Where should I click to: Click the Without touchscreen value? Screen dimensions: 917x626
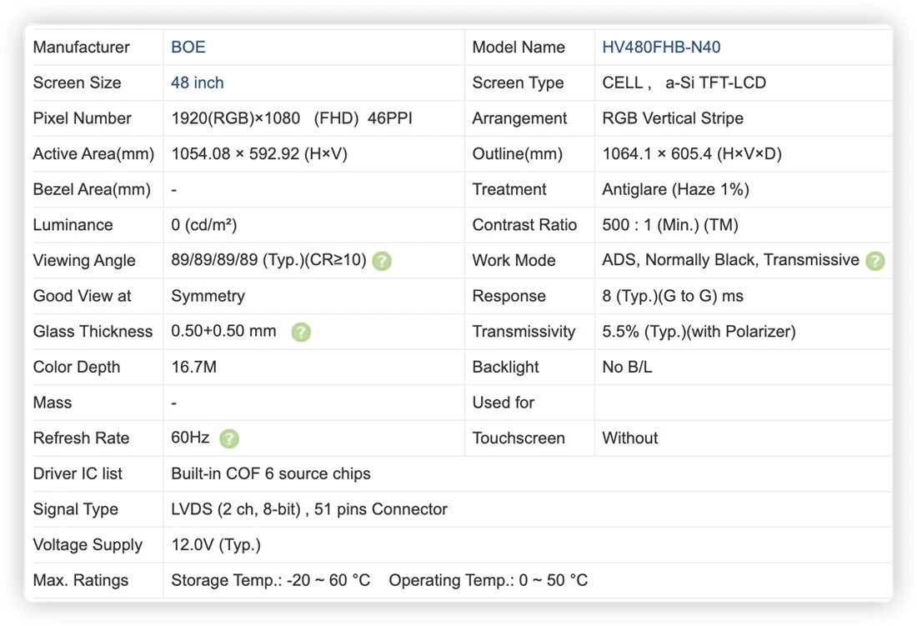point(630,438)
